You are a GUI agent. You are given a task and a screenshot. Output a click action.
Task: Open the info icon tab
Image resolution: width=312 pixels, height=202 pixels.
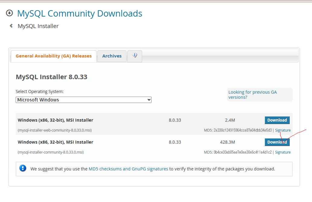coord(135,56)
